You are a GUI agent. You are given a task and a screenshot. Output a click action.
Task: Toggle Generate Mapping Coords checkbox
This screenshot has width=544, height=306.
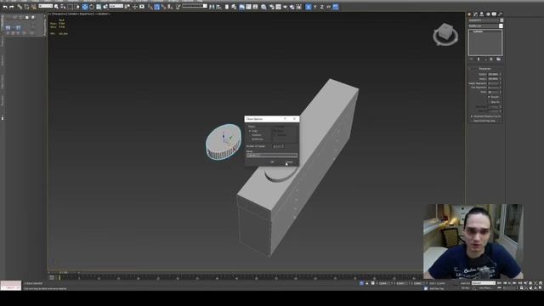click(x=472, y=116)
